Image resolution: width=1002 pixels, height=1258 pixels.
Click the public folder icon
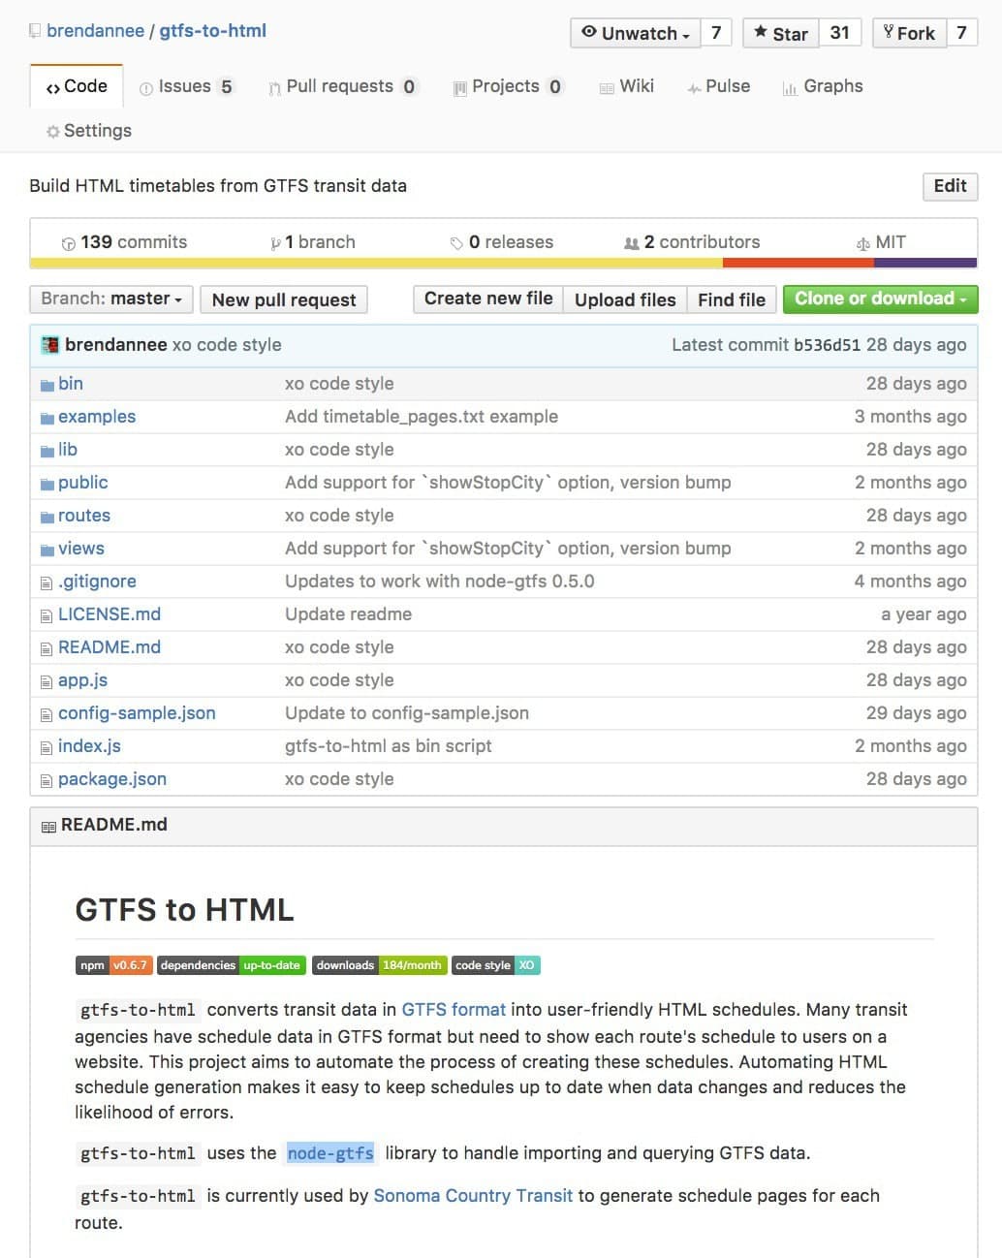[x=47, y=484]
